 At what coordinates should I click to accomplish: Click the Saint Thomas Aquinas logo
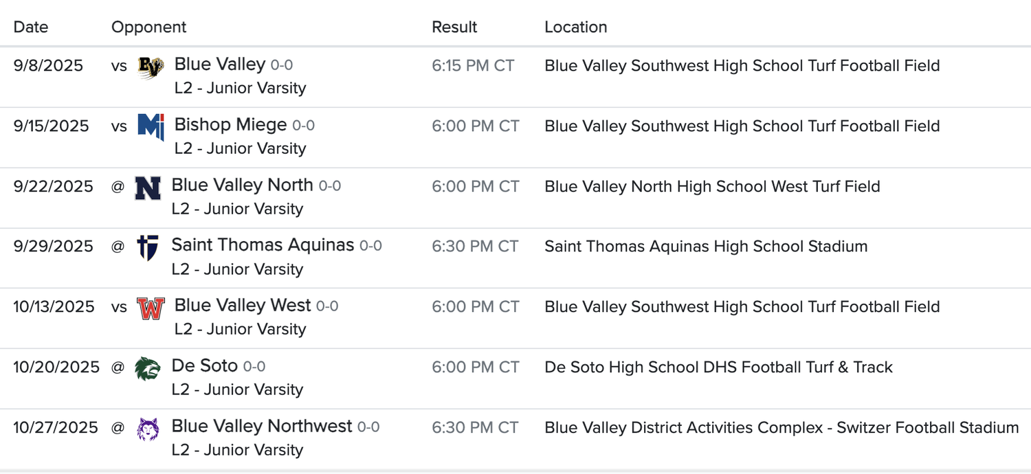coord(148,247)
